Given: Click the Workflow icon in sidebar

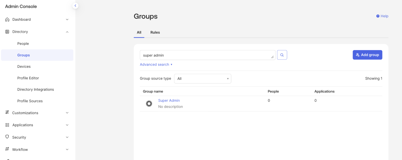Looking at the screenshot, I should click(x=7, y=149).
